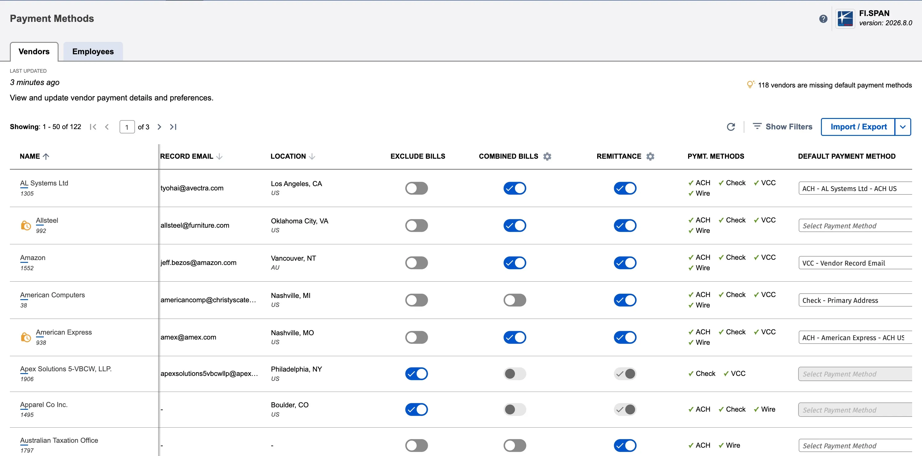Enable Exclude Bills for Amazon
This screenshot has width=922, height=456.
(416, 263)
